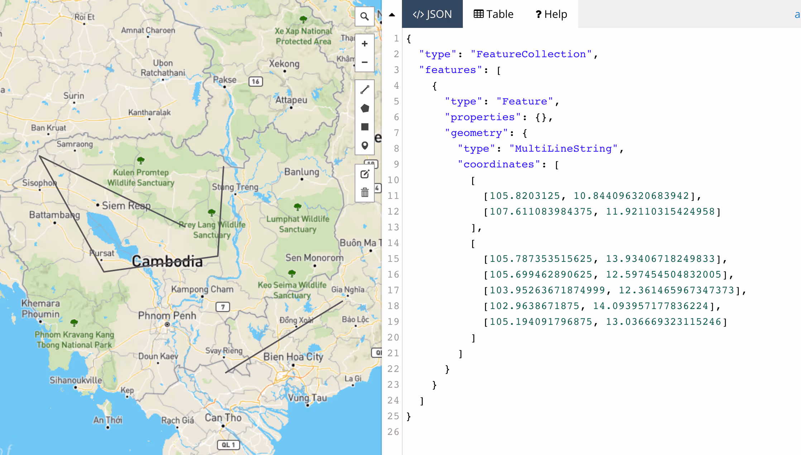Click the Sen Monorom map label
Viewport: 801px width, 455px height.
[x=314, y=258]
